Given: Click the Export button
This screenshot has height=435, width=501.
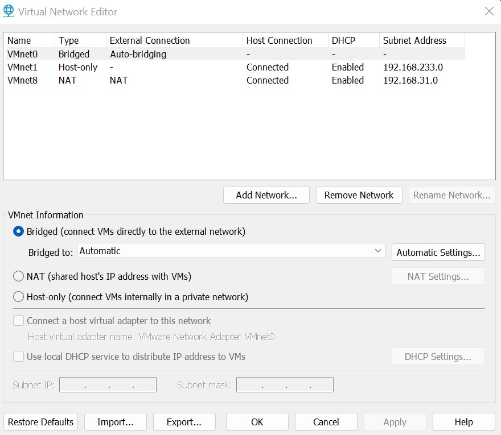Looking at the screenshot, I should (x=184, y=422).
